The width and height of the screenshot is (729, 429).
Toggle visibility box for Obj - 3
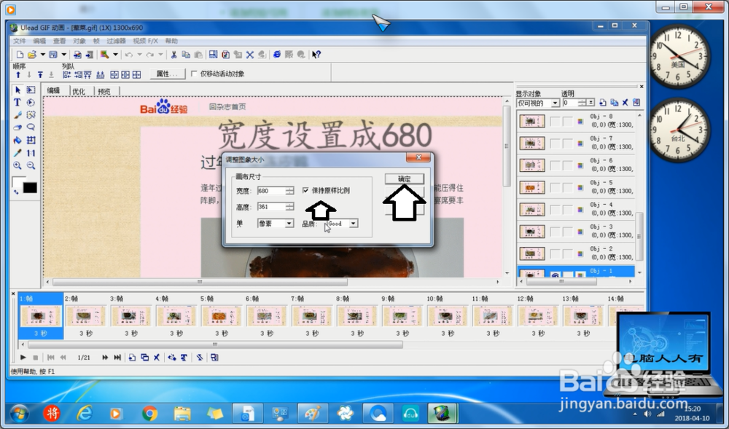[555, 232]
